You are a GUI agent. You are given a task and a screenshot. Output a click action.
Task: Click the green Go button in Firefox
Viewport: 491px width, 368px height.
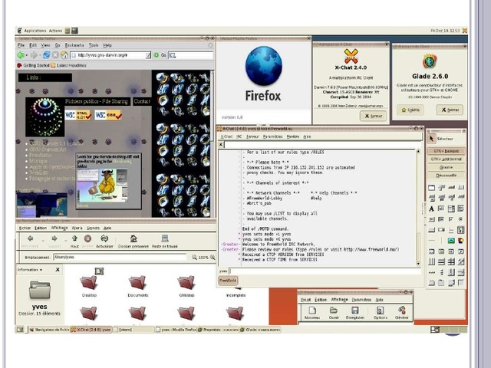click(x=156, y=55)
